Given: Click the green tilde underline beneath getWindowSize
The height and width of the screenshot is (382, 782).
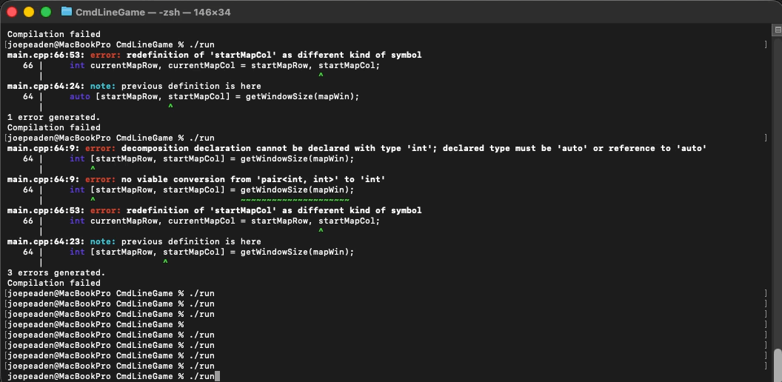Looking at the screenshot, I should point(295,199).
